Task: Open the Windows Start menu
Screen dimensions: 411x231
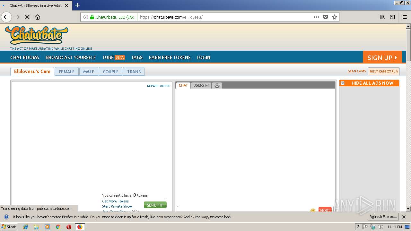Action: tap(9, 227)
